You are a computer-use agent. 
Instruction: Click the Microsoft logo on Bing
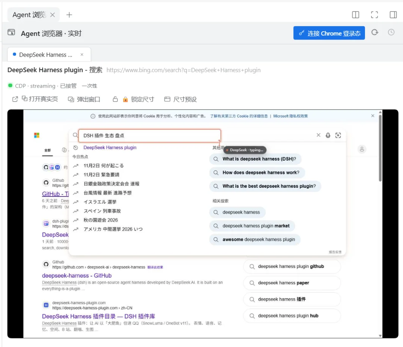pyautogui.click(x=37, y=135)
